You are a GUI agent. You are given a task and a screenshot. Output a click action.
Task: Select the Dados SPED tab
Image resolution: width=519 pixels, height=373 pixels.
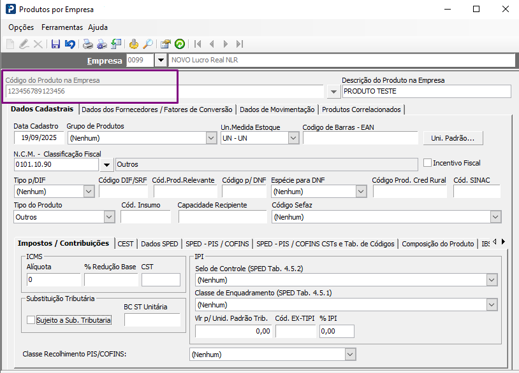pos(159,244)
